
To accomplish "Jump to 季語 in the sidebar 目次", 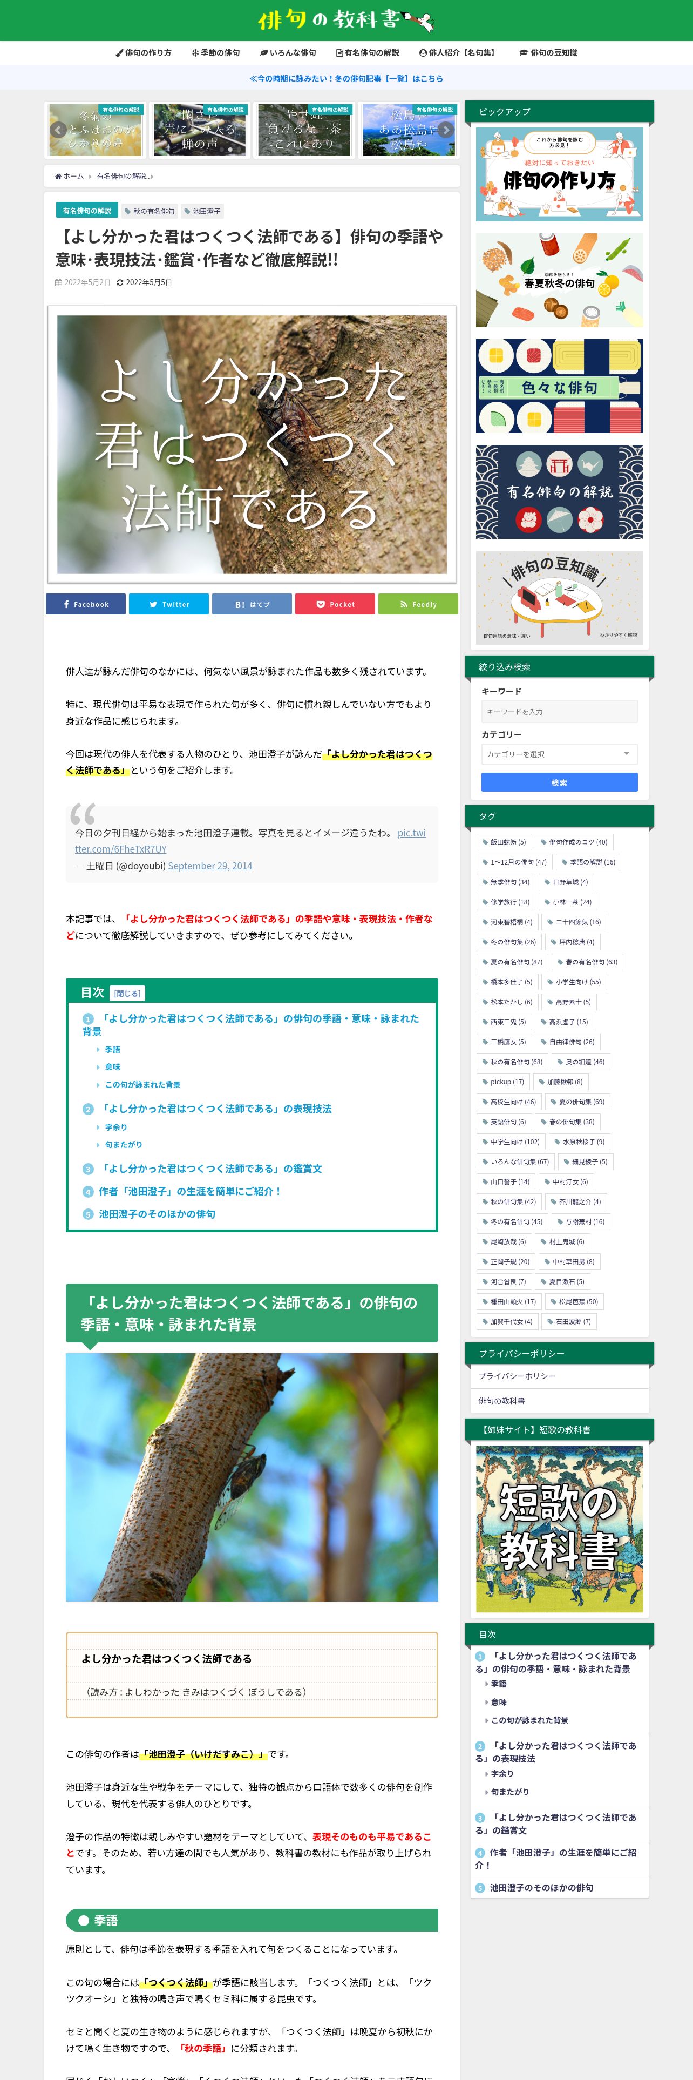I will click(x=499, y=1684).
